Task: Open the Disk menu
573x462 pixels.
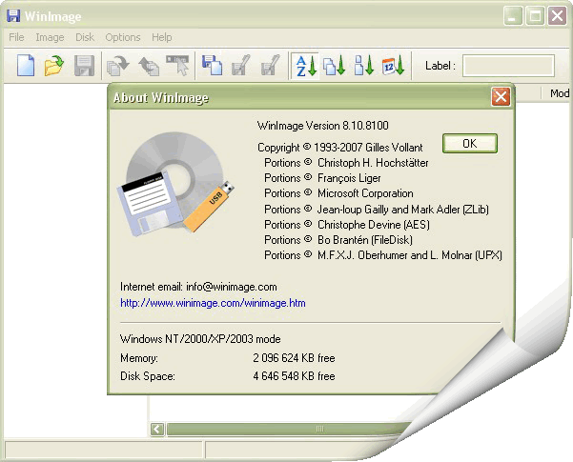Action: tap(85, 37)
